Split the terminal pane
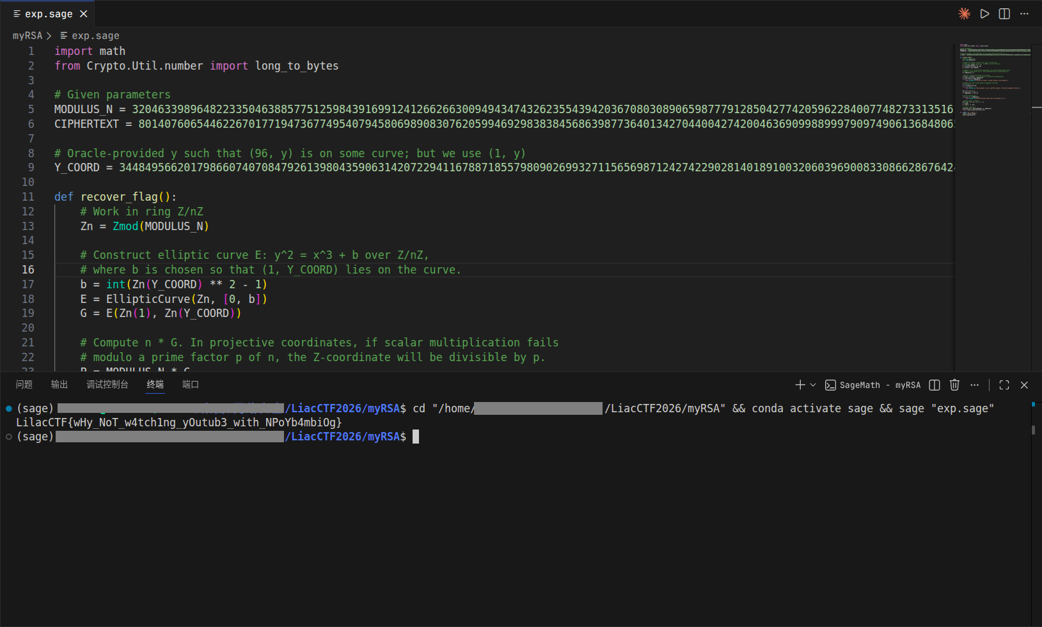1042x627 pixels. pos(935,385)
